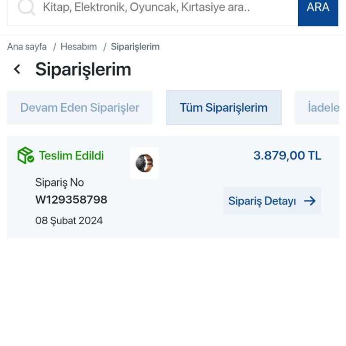
Task: Open the partially visible İadeler tab
Action: pyautogui.click(x=323, y=108)
